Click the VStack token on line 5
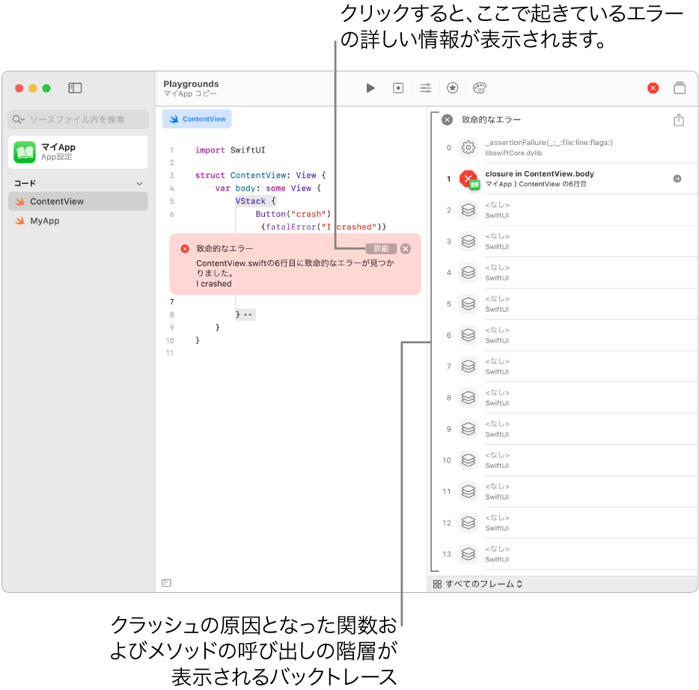The width and height of the screenshot is (699, 690). [250, 201]
